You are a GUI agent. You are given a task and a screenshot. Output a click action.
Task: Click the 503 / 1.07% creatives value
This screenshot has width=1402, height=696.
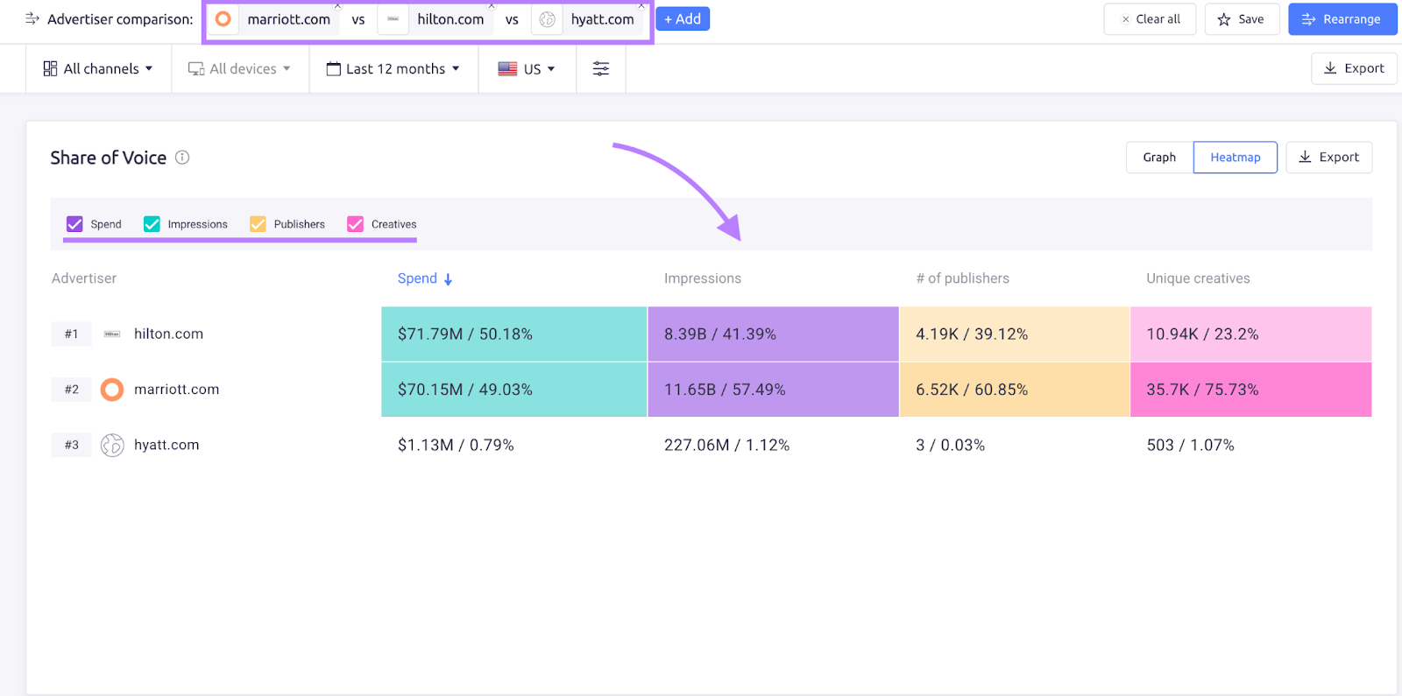coord(1190,445)
